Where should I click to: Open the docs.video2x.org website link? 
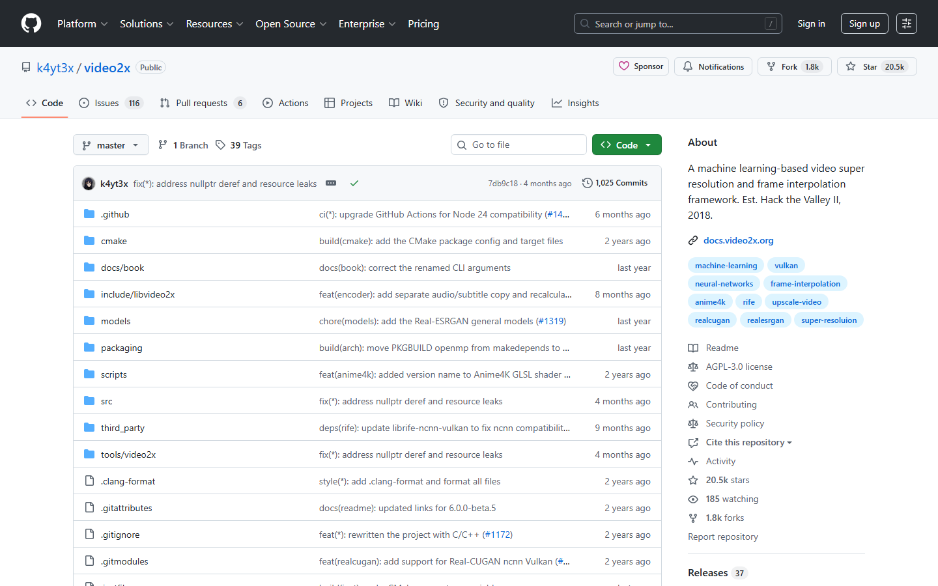click(738, 240)
